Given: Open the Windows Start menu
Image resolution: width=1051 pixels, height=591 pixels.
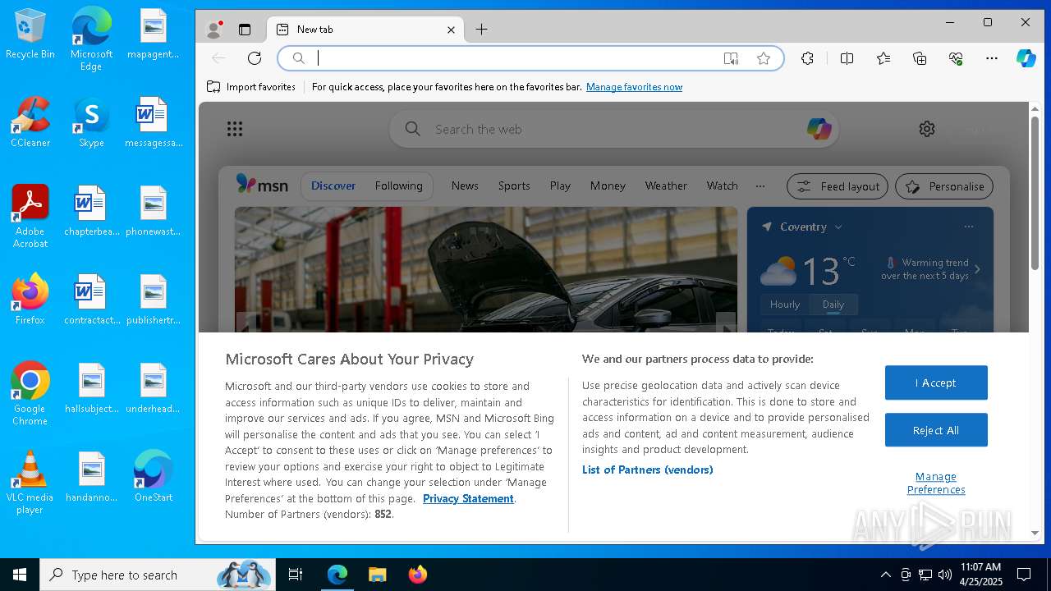Looking at the screenshot, I should 20,575.
